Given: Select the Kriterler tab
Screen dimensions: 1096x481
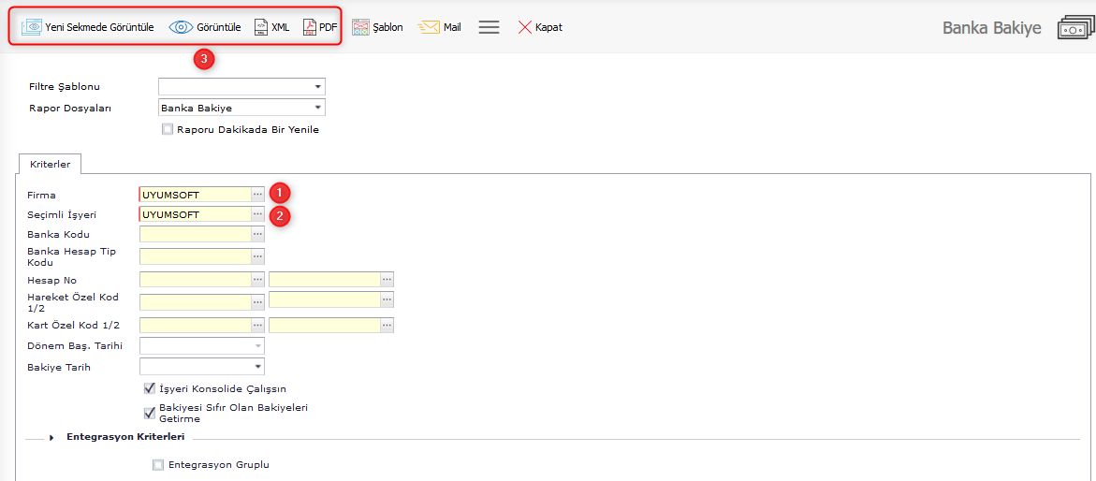Looking at the screenshot, I should coord(50,164).
